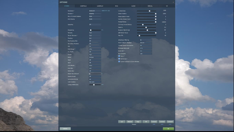Apply the VR graphics preset
The image size is (234, 132).
[146, 122]
